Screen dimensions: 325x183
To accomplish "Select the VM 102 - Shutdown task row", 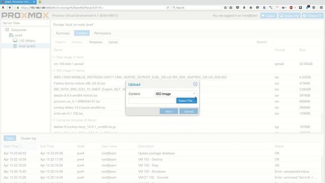I will [161, 171].
